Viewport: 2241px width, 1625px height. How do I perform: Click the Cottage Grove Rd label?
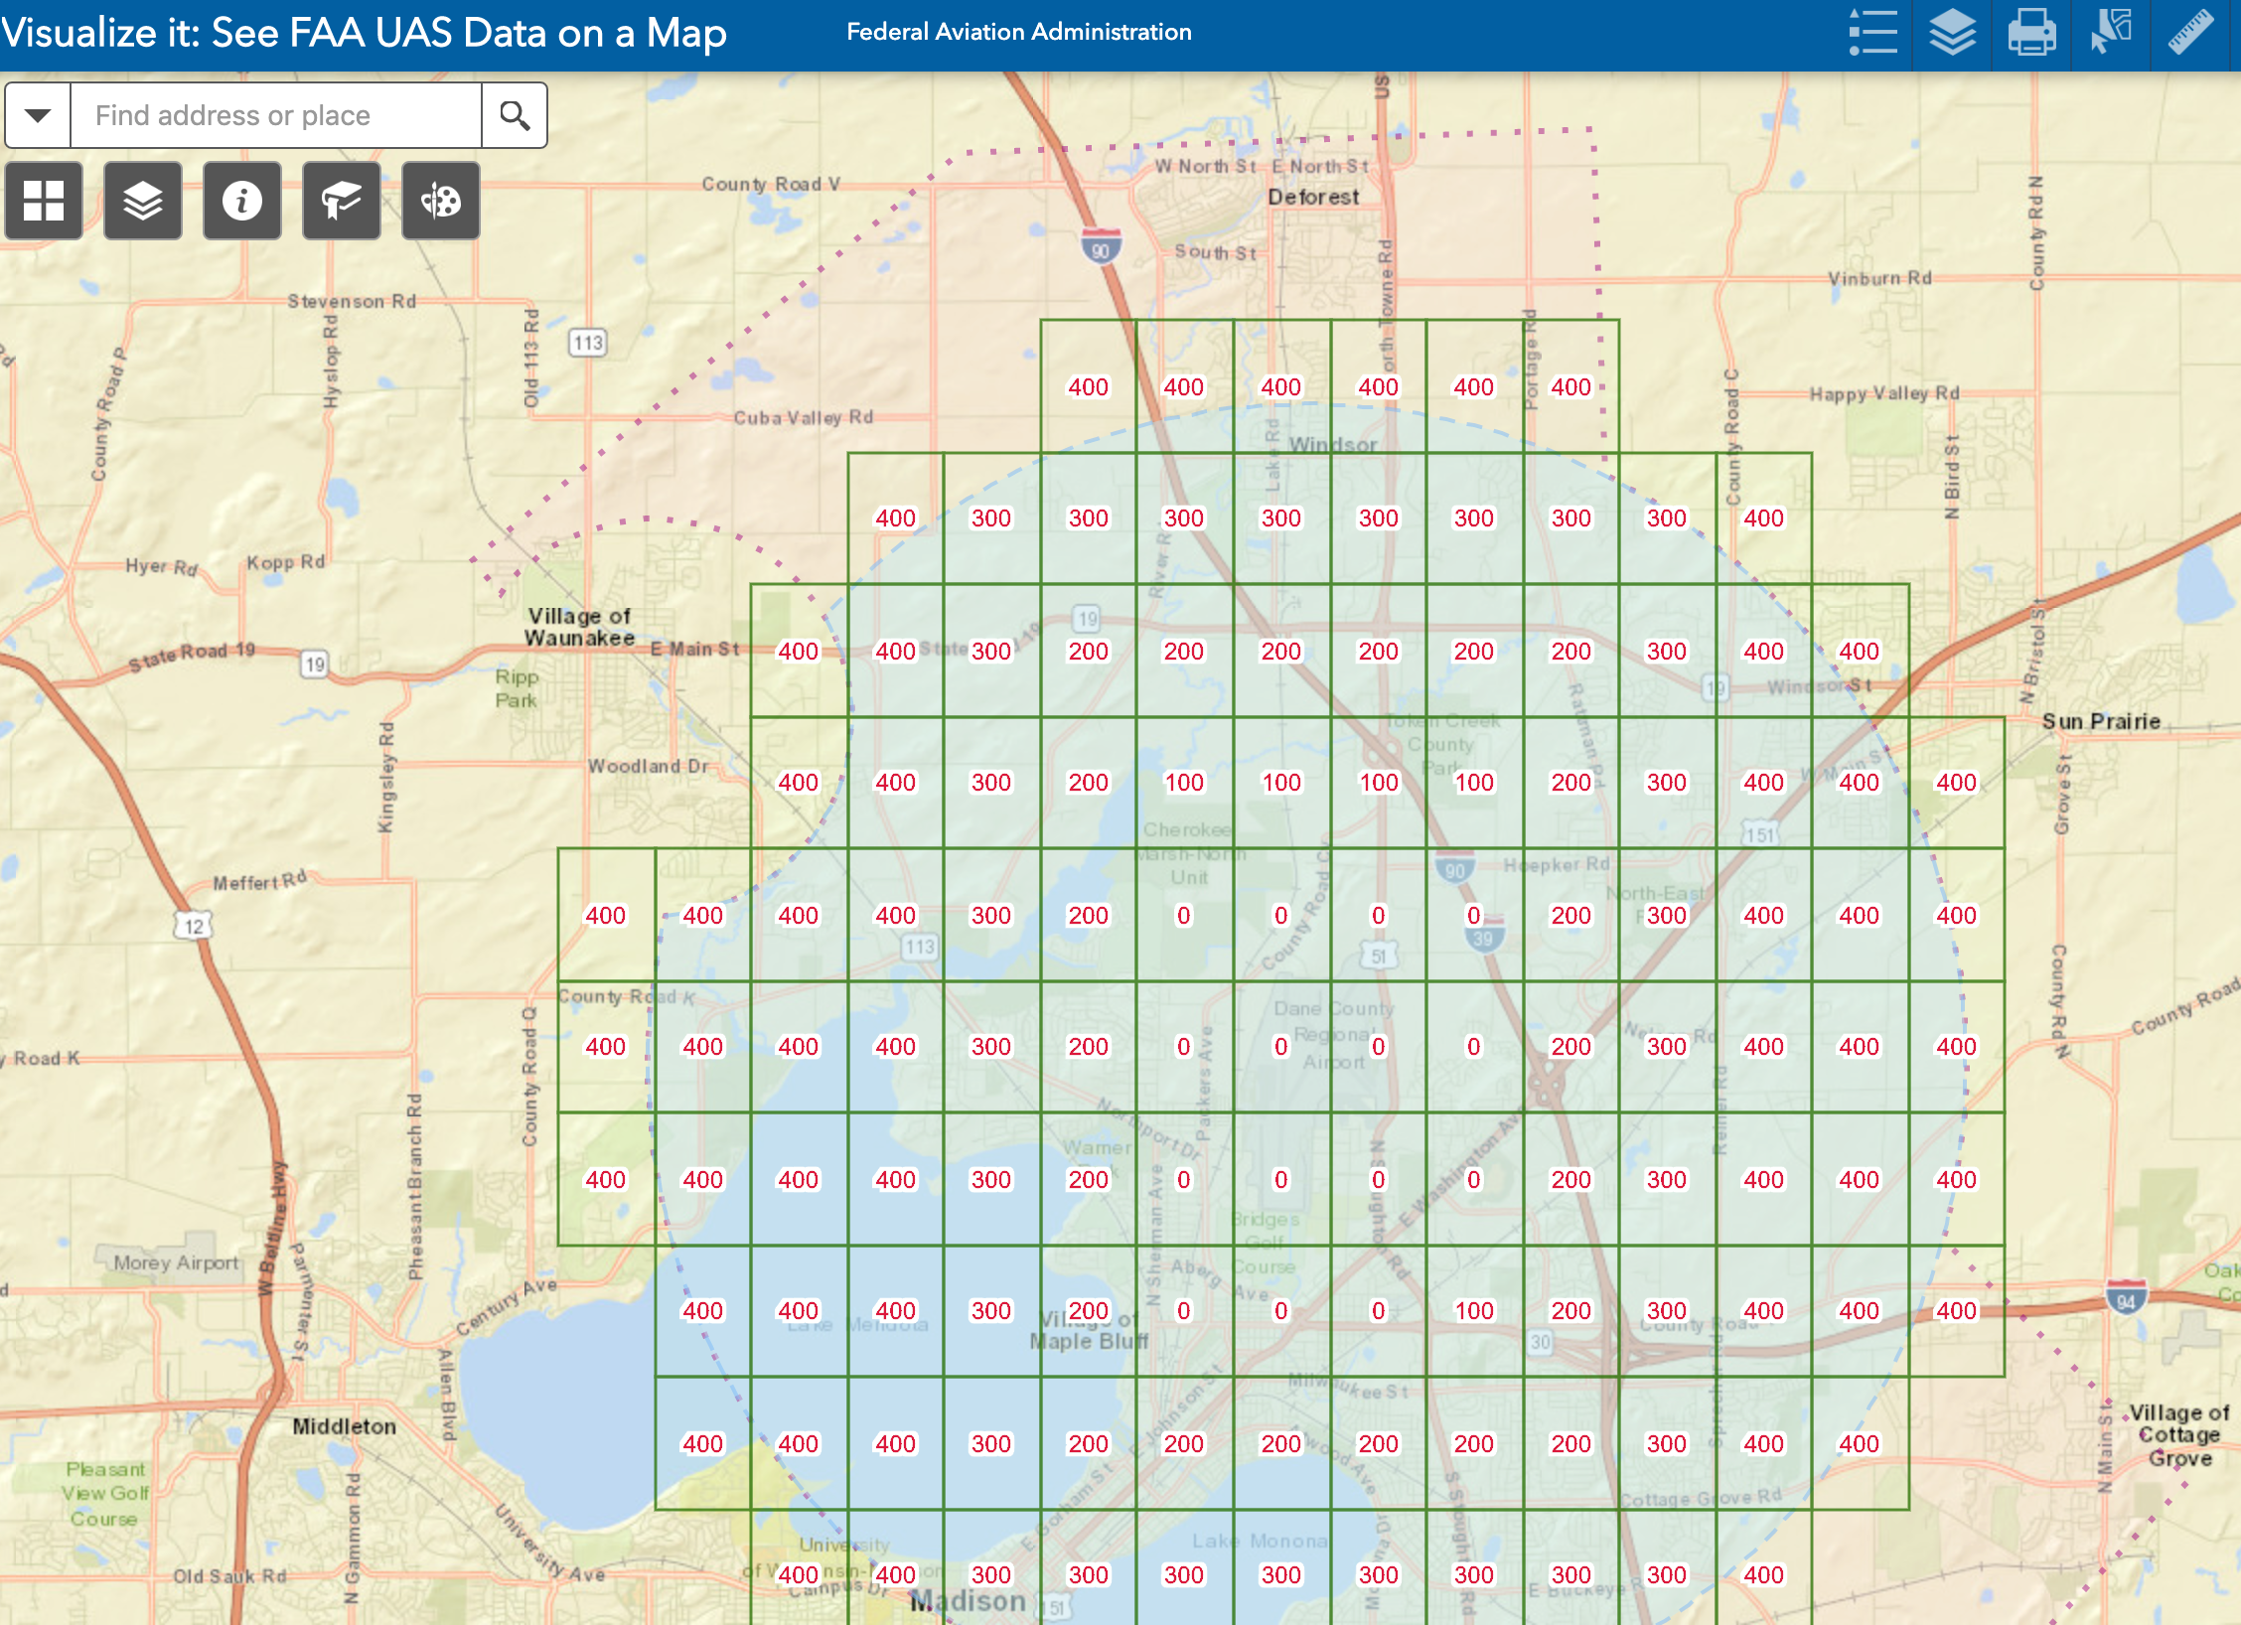point(1701,1497)
